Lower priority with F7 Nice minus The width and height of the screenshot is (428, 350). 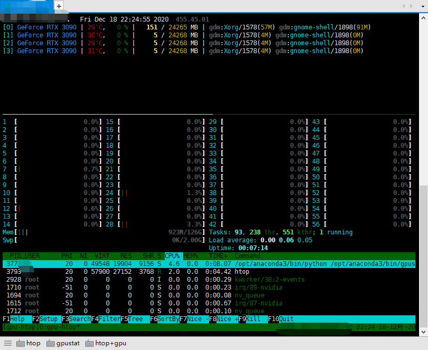click(194, 318)
